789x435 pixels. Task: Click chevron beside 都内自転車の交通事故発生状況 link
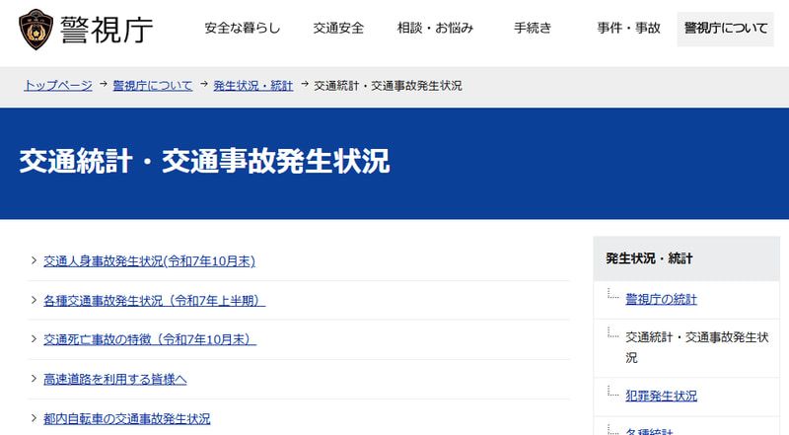(34, 418)
